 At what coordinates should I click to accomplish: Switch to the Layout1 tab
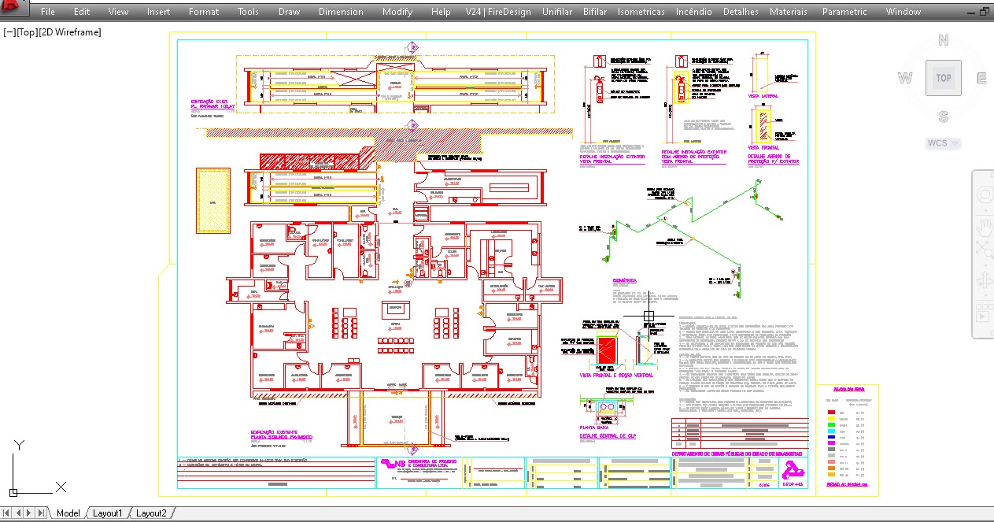[108, 513]
